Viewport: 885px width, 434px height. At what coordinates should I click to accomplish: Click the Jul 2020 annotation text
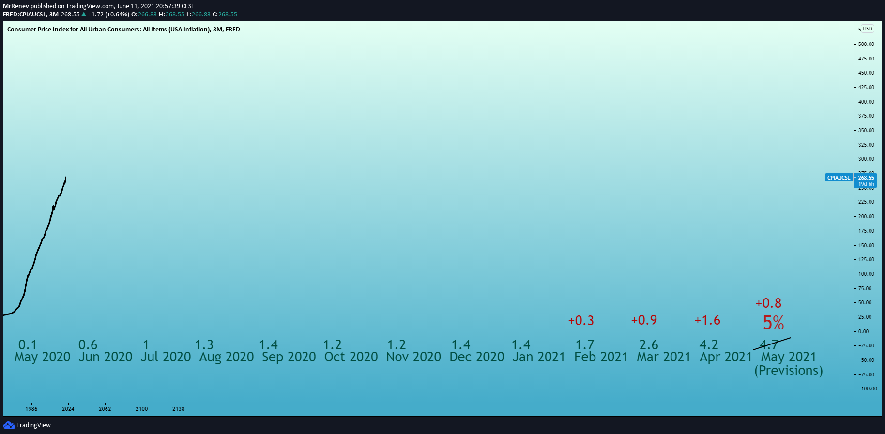pyautogui.click(x=166, y=357)
